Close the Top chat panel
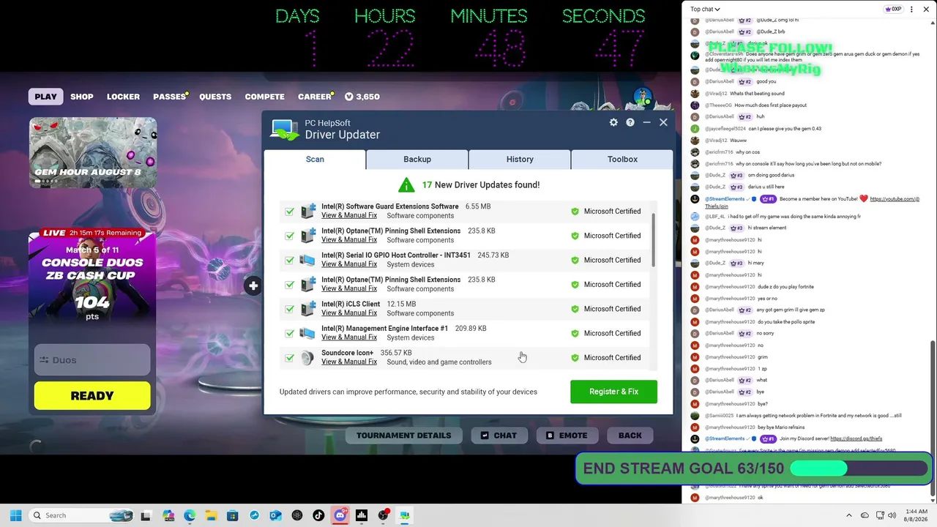The width and height of the screenshot is (937, 527). pyautogui.click(x=926, y=10)
